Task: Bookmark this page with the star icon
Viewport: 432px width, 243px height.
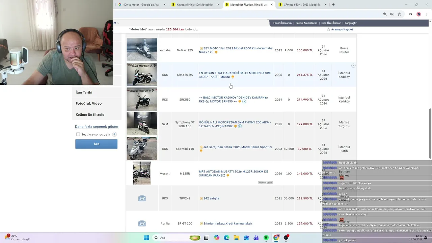Action: pyautogui.click(x=399, y=14)
